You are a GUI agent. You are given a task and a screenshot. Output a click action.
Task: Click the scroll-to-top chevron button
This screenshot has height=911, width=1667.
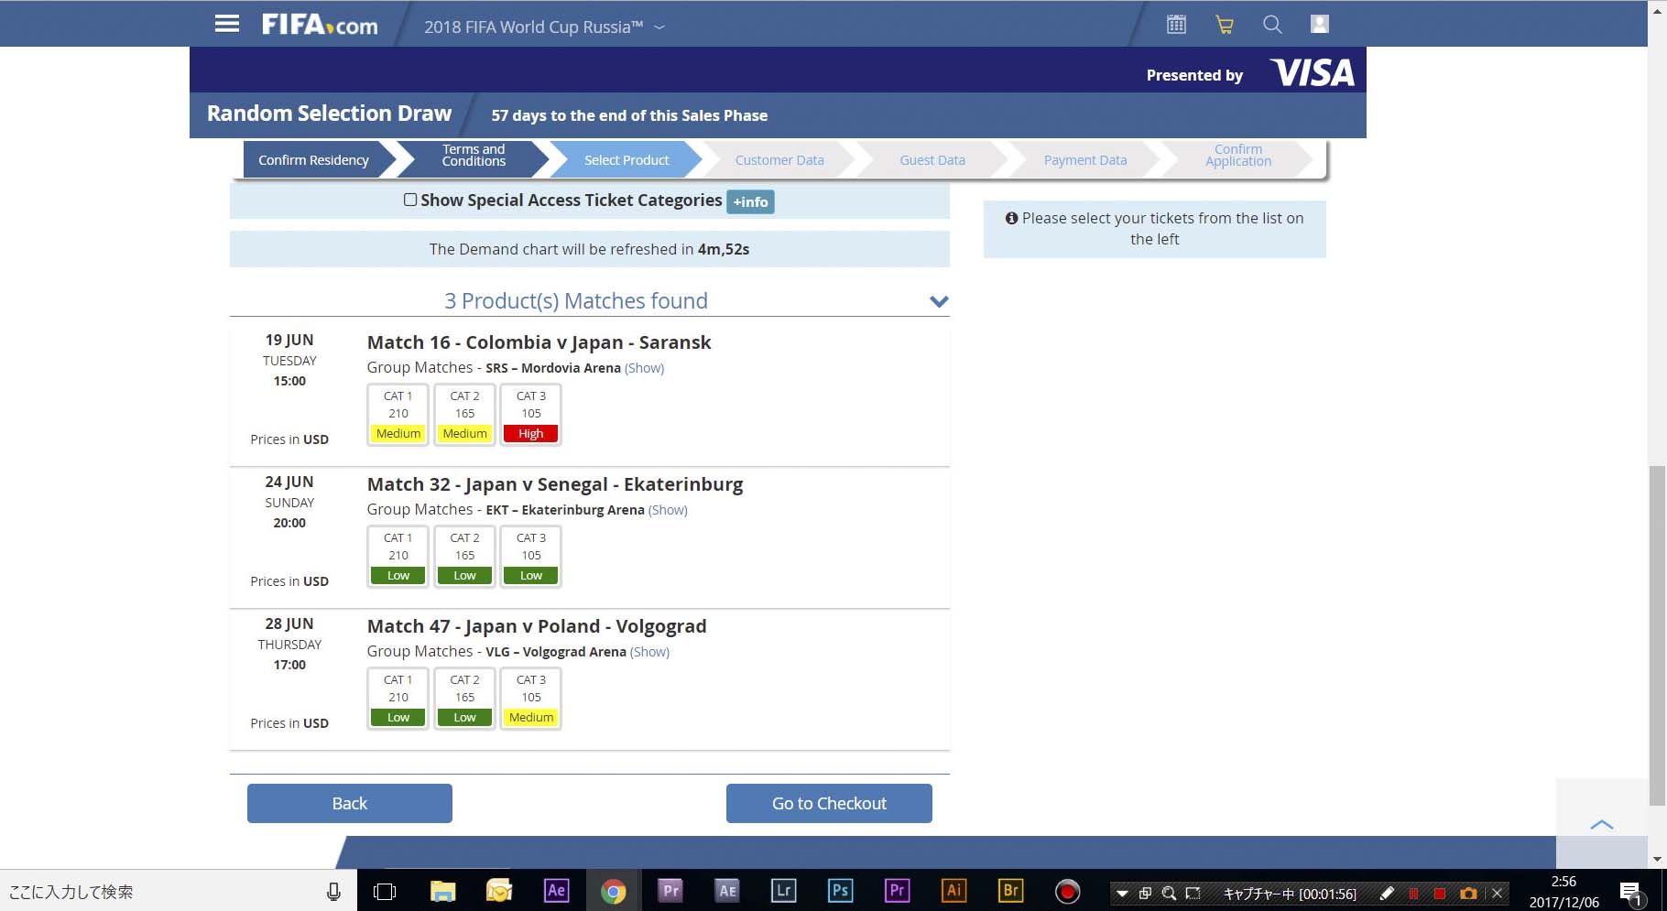[x=1602, y=824]
